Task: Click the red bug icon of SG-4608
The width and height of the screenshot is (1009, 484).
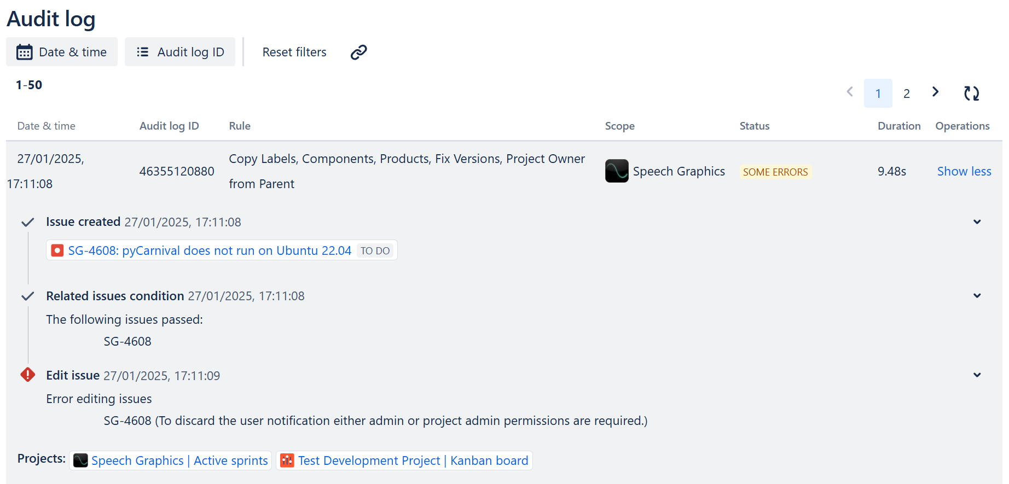Action: 57,250
